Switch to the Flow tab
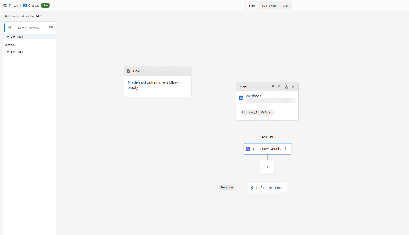Viewport: 409px width, 235px height. [252, 6]
